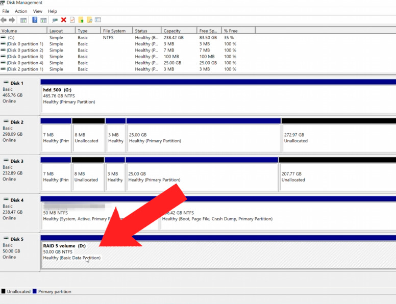Image resolution: width=396 pixels, height=304 pixels.
Task: Click the folder with magnifier icon
Action: click(x=90, y=20)
